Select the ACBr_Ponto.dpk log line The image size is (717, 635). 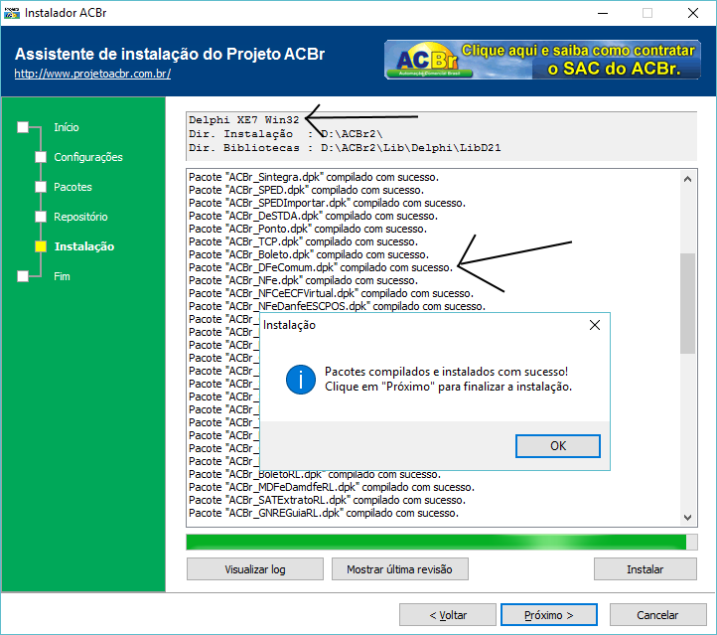point(308,229)
